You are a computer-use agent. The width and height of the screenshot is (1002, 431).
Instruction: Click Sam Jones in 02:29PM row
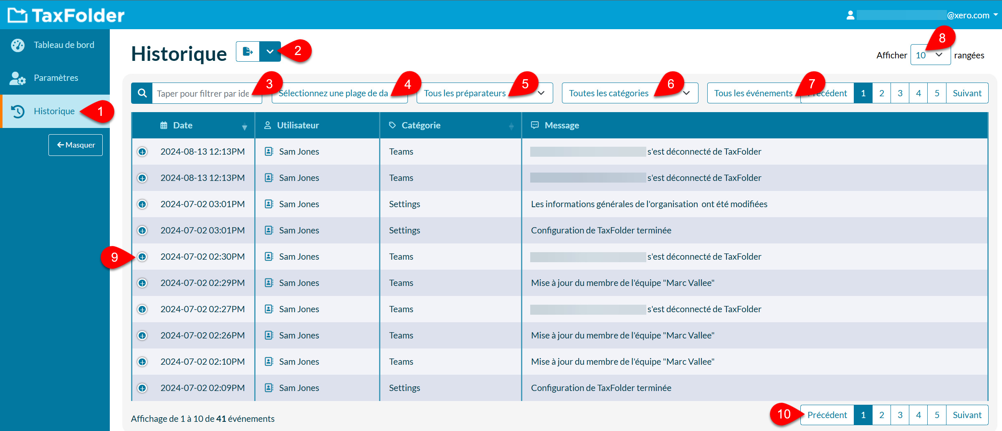[x=299, y=283]
